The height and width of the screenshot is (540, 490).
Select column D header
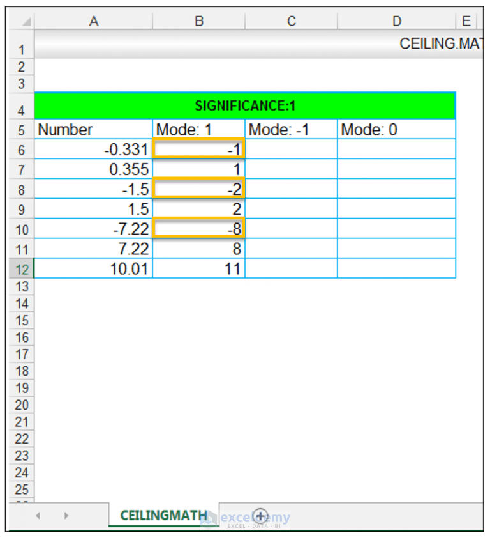[x=396, y=21]
